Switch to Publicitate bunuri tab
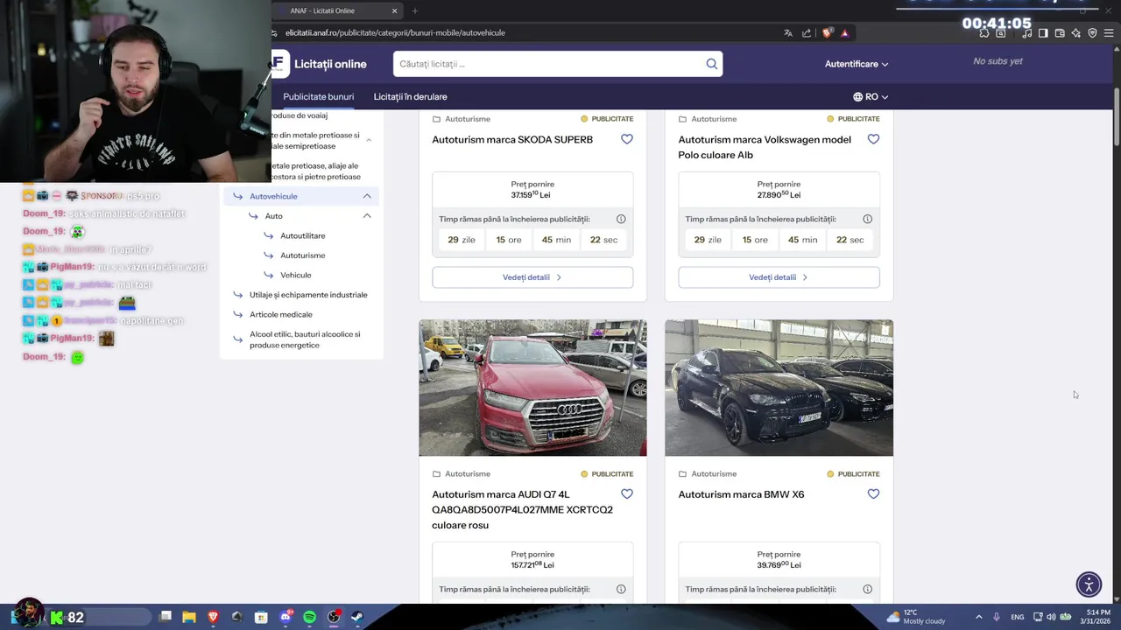 [319, 97]
